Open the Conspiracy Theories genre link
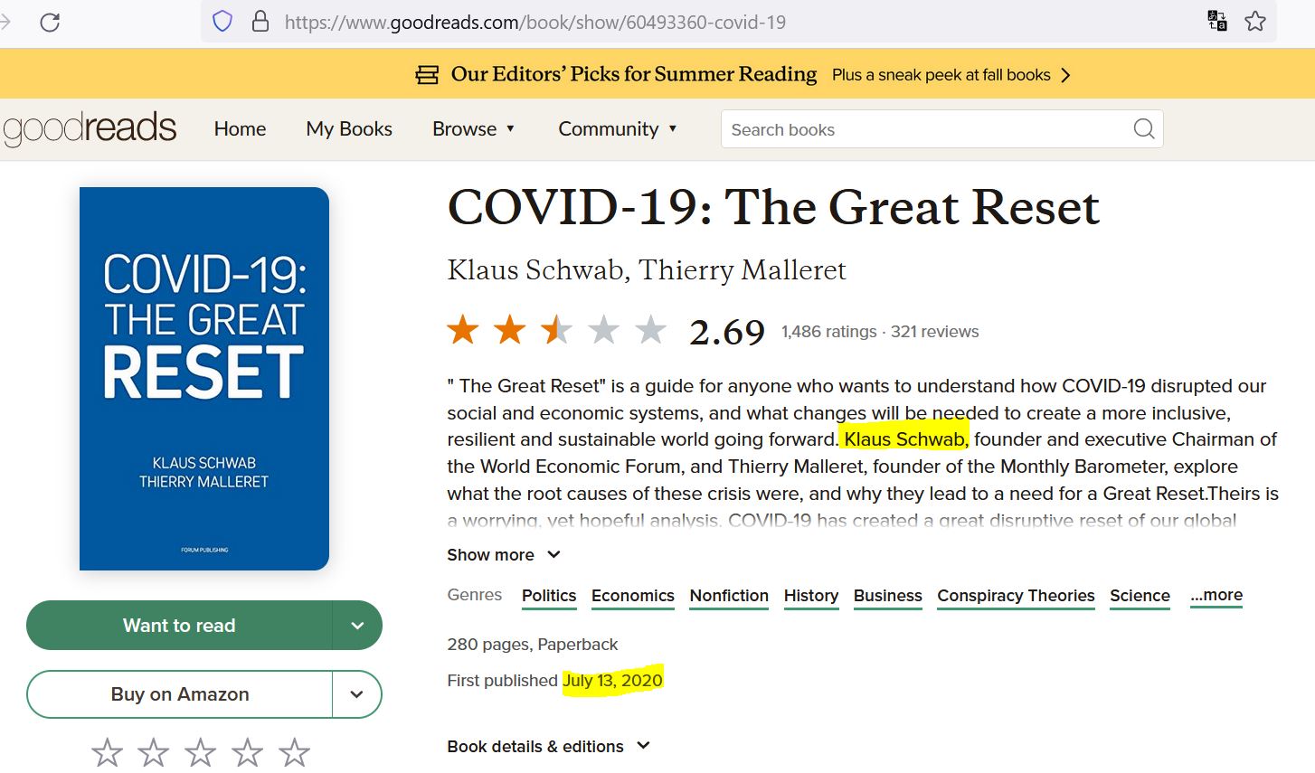This screenshot has width=1315, height=773. tap(1016, 596)
